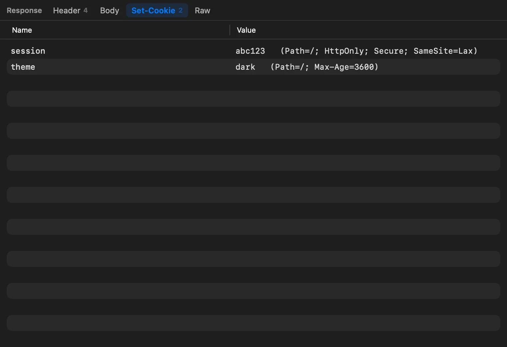Click the abc123 cookie value

tap(250, 51)
